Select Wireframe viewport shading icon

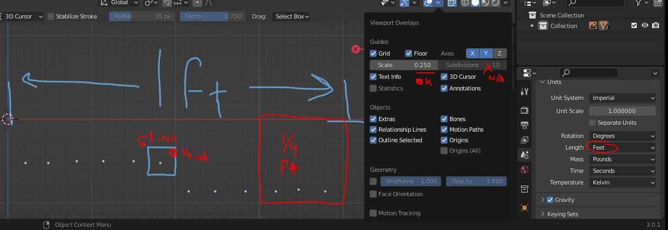click(465, 3)
